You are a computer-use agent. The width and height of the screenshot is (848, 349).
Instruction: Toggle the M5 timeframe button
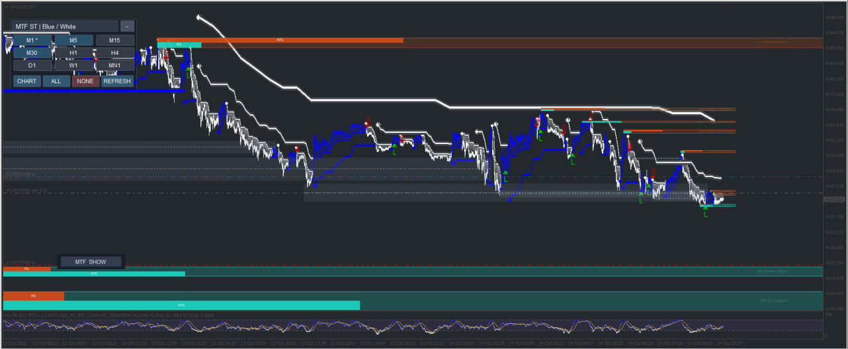tap(73, 40)
